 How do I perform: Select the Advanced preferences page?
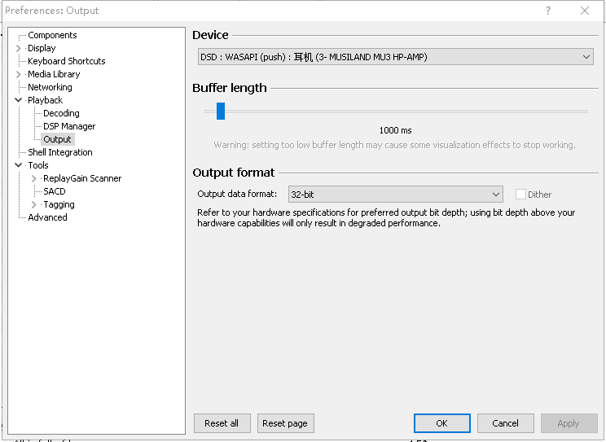pos(47,217)
